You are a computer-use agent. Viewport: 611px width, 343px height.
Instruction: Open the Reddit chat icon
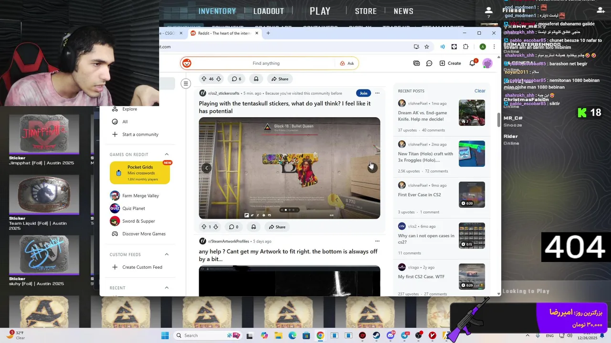pyautogui.click(x=429, y=63)
